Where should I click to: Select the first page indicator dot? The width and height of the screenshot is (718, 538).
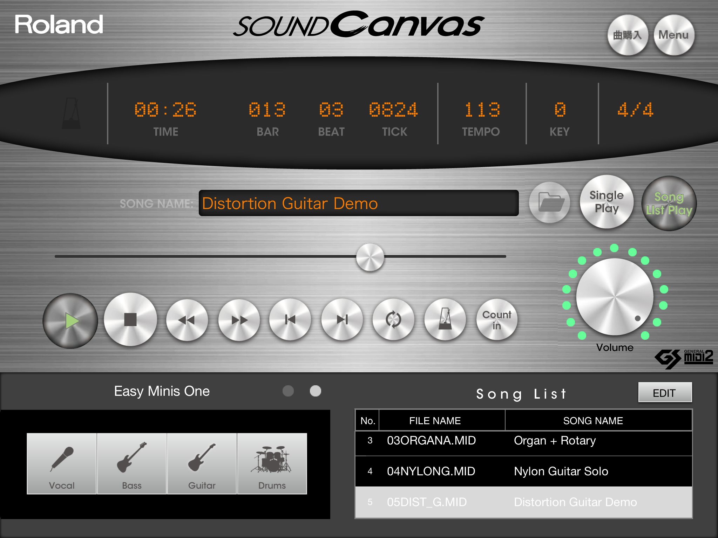click(x=288, y=391)
